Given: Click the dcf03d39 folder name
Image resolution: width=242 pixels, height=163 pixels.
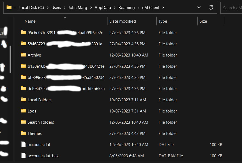Looking at the screenshot, I should pos(66,89).
